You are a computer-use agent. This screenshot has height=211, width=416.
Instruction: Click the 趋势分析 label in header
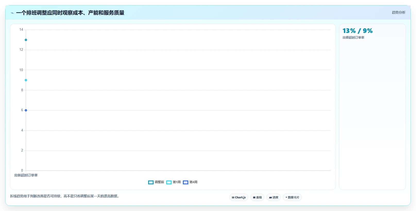point(398,12)
